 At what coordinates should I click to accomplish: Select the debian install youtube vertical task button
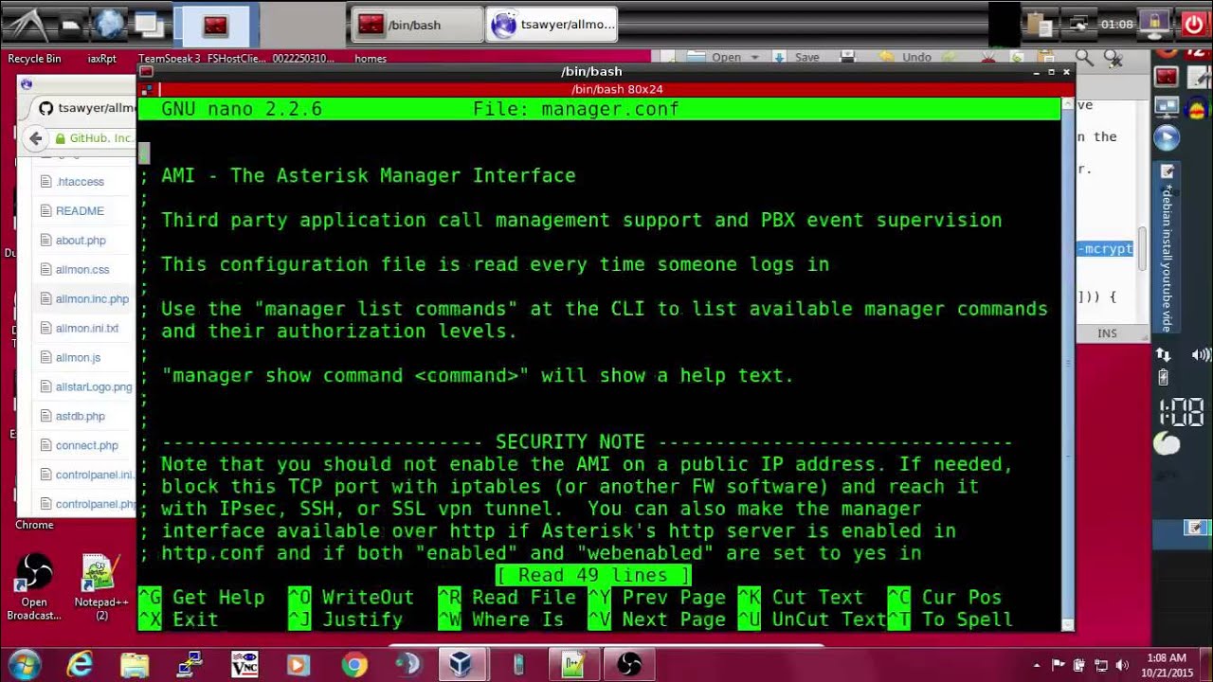[1167, 248]
